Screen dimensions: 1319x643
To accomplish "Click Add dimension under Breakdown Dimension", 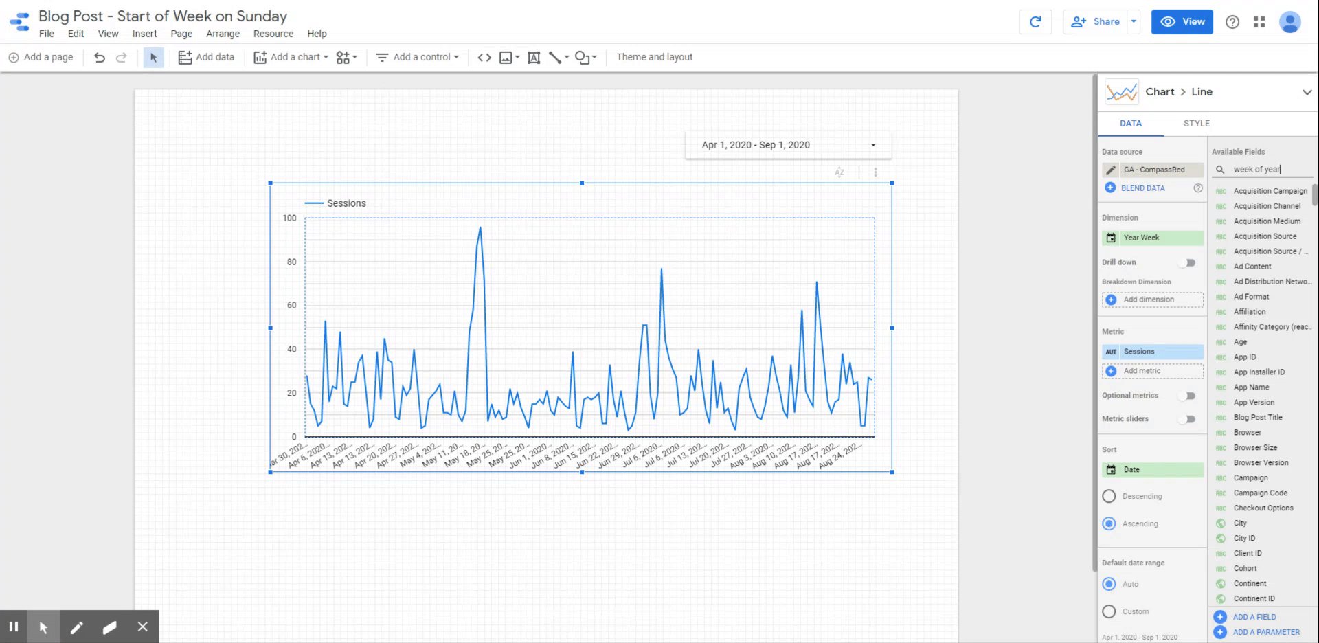I will pos(1153,300).
